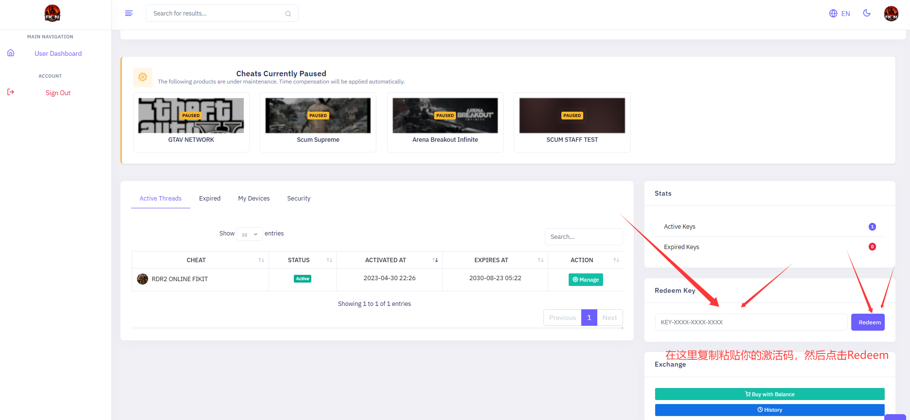The height and width of the screenshot is (420, 910).
Task: Select page 1 in pagination
Action: point(589,318)
